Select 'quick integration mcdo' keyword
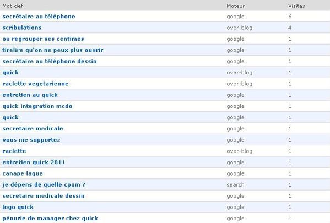 click(x=37, y=106)
